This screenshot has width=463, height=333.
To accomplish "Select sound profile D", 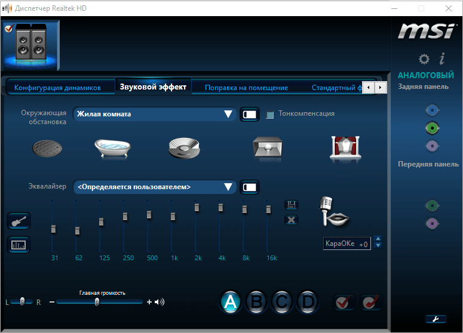I will 308,302.
